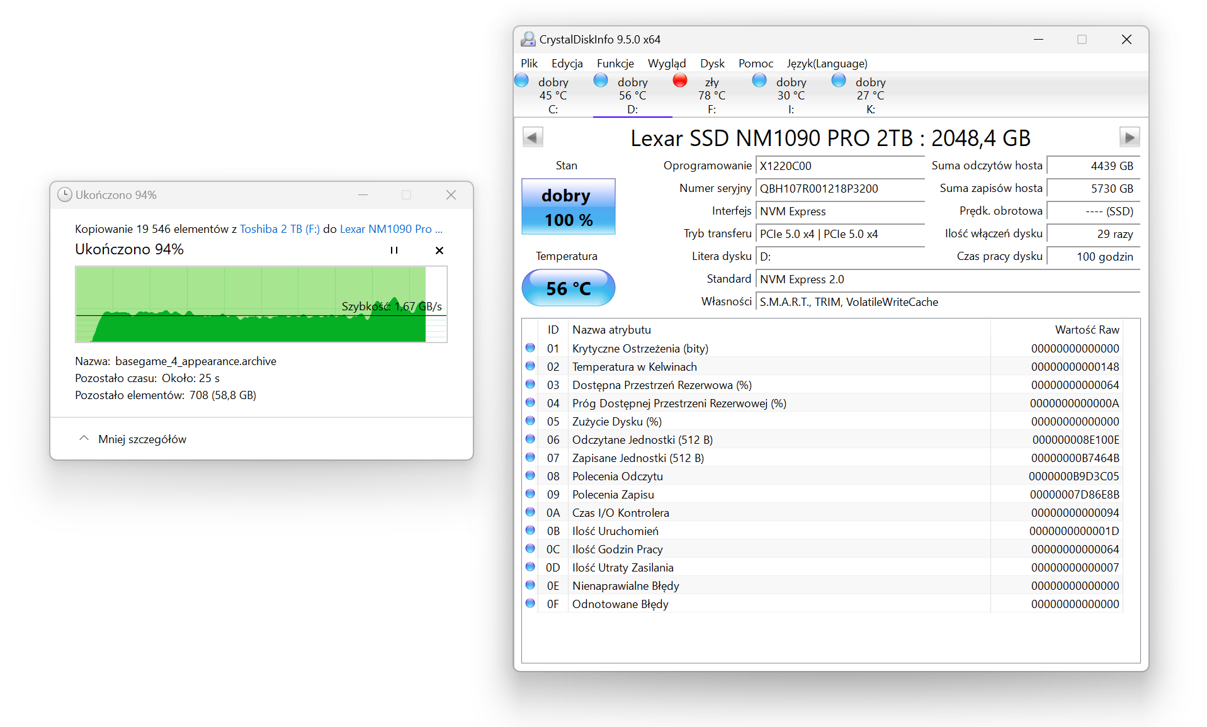Open the Dysk menu
Image resolution: width=1207 pixels, height=727 pixels.
712,64
